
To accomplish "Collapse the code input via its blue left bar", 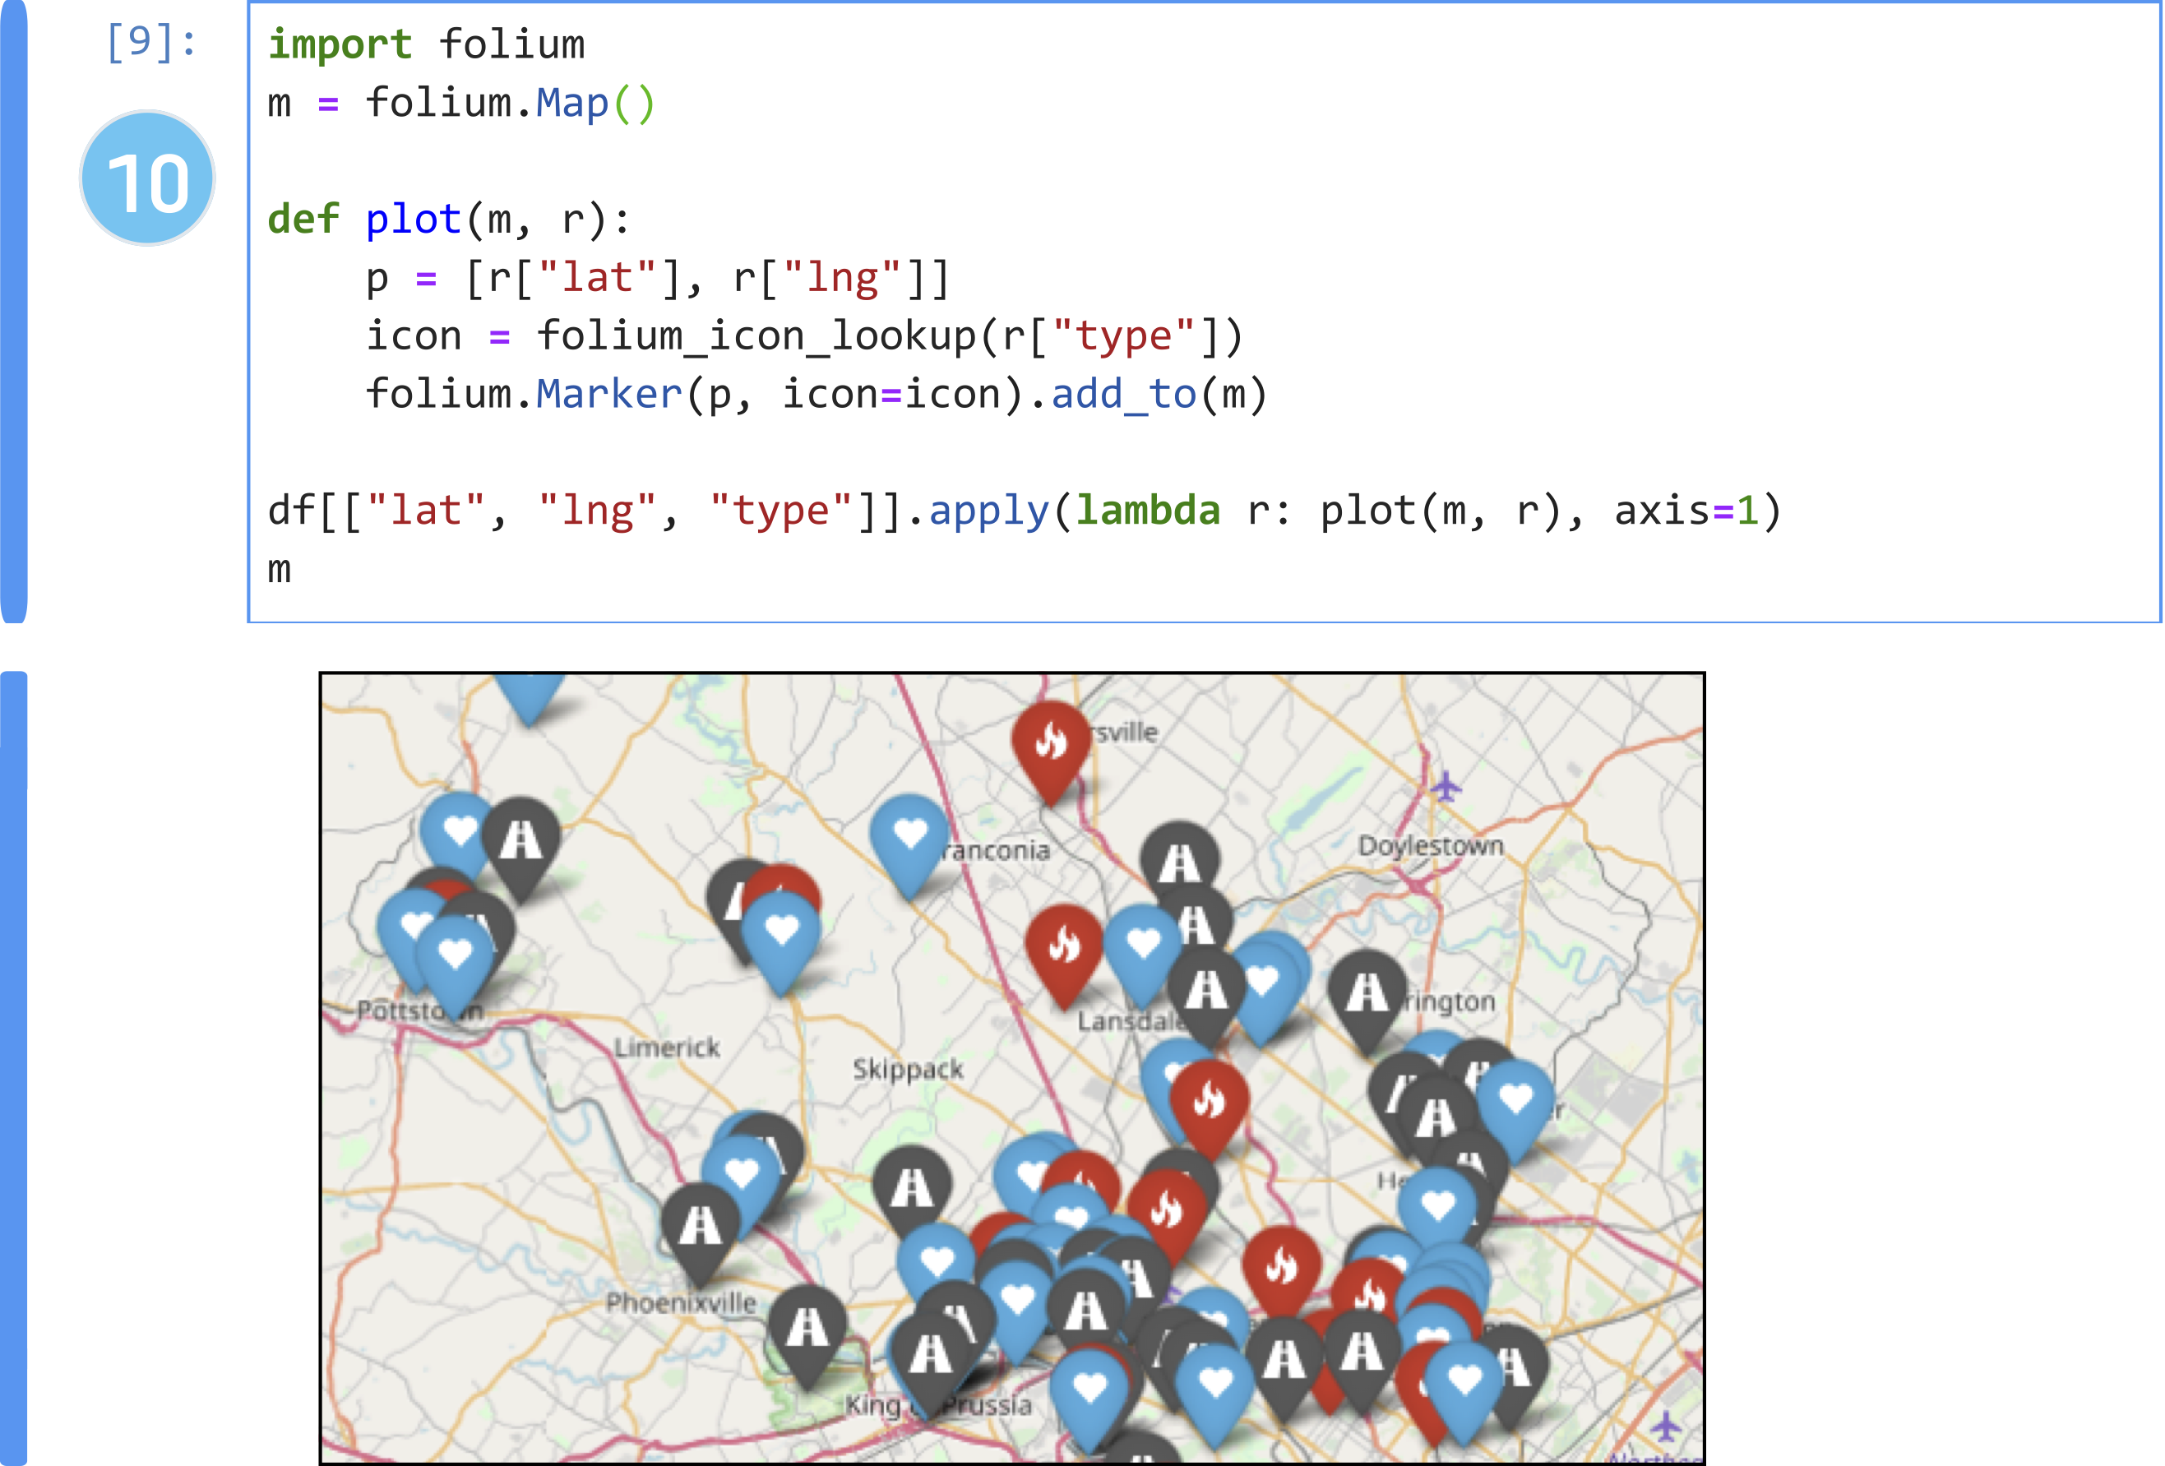I will tap(14, 311).
